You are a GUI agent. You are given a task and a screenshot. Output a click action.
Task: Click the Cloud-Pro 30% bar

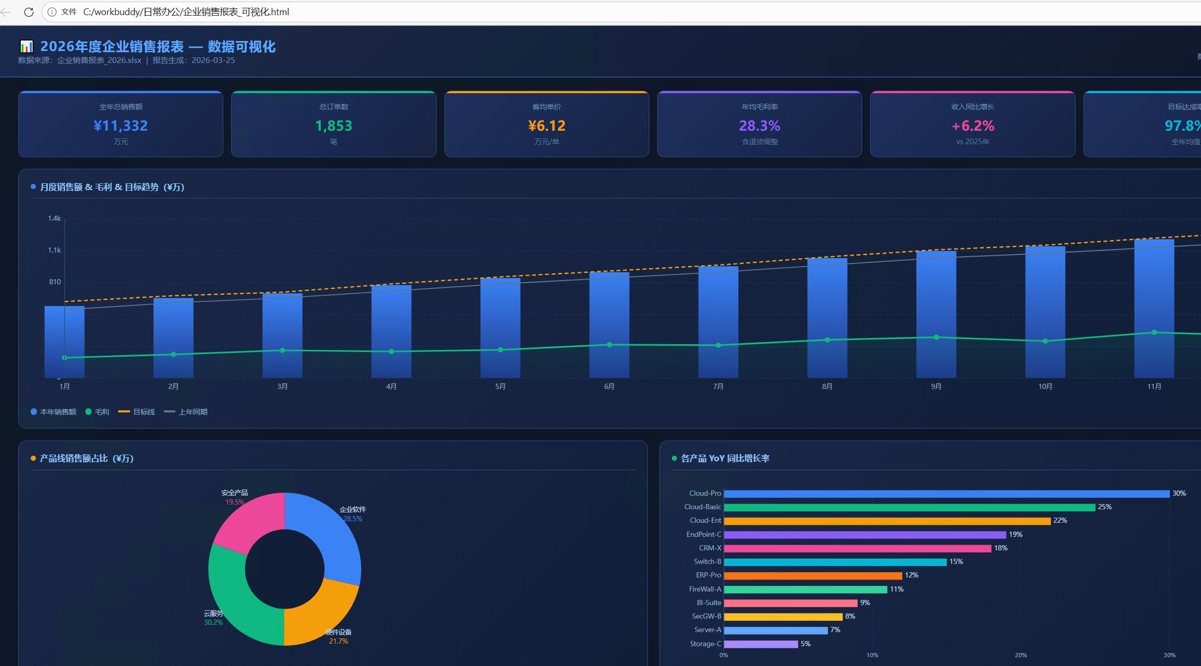point(946,494)
